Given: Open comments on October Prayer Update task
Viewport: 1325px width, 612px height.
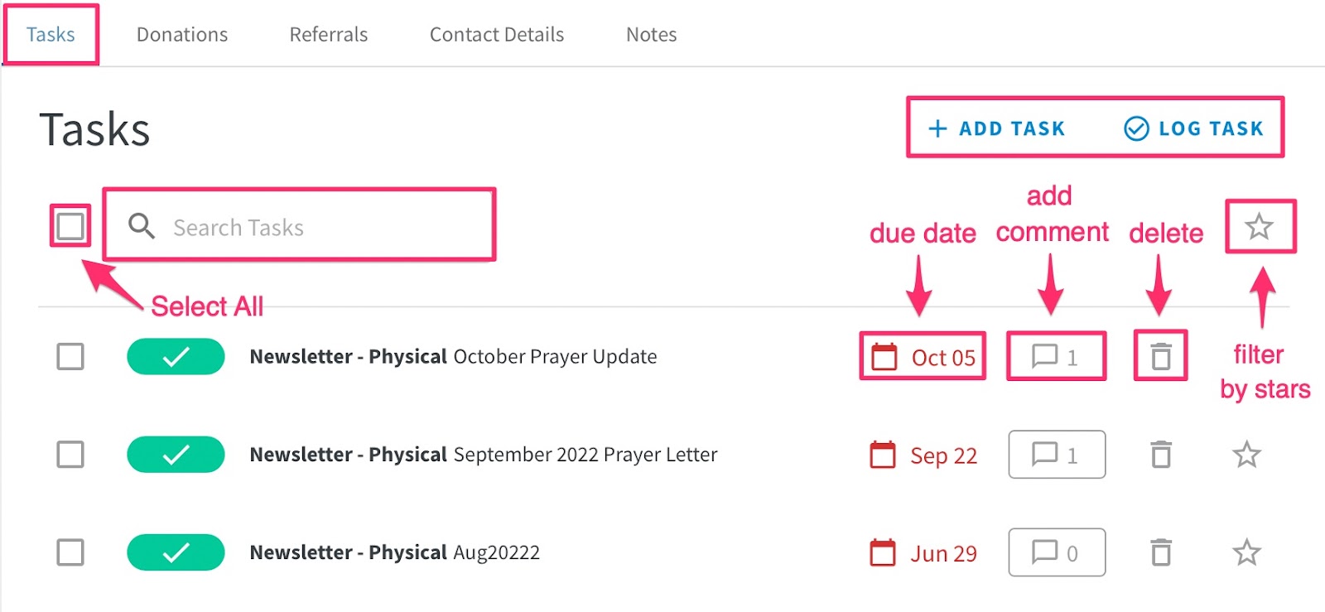Looking at the screenshot, I should tap(1057, 357).
